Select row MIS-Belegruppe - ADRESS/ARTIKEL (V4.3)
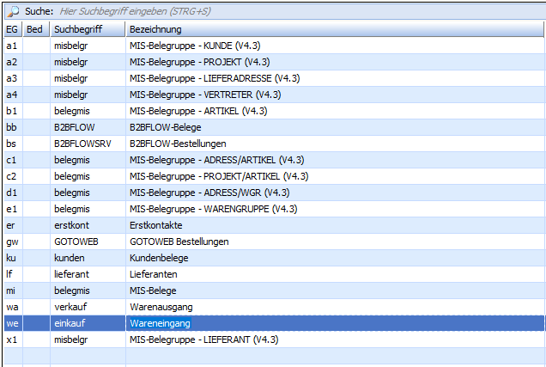Viewport: 546px width, 367px height. point(274,160)
